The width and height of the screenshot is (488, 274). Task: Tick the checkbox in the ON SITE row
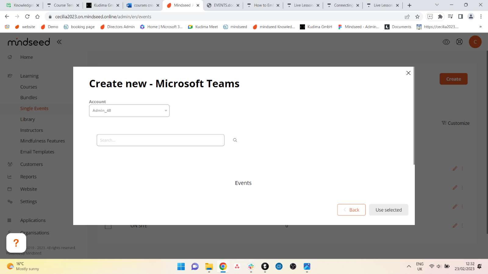(108, 227)
